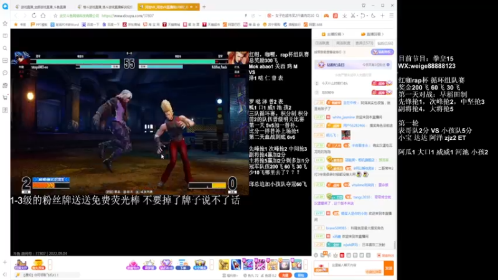Open the reading list icon in sidebar
The width and height of the screenshot is (498, 280).
click(x=5, y=36)
